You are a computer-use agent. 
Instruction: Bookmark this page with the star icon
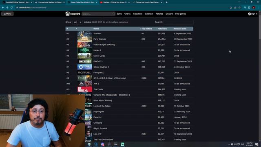[x=239, y=7]
